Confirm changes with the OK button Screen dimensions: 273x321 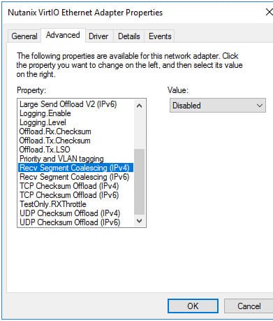click(193, 306)
